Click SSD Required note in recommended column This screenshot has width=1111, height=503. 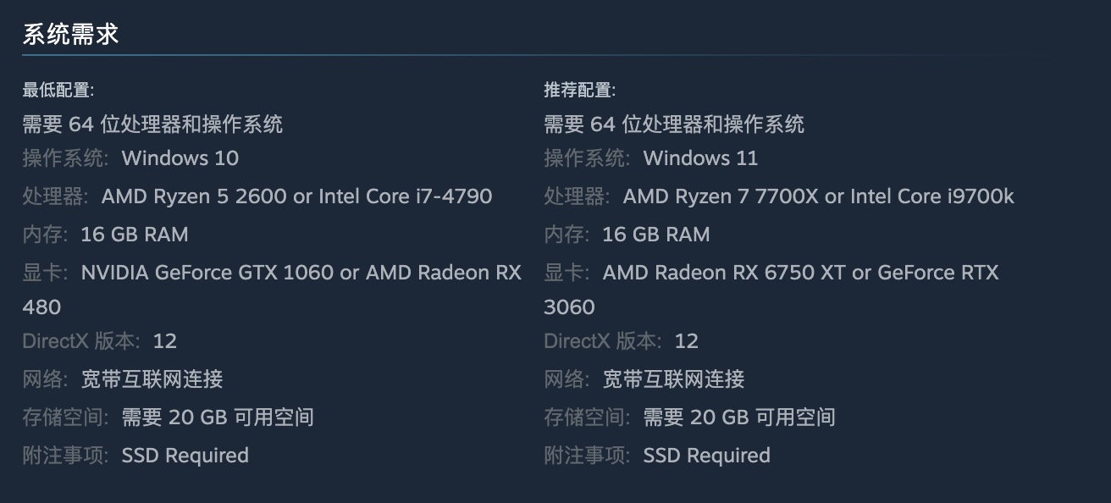[706, 456]
